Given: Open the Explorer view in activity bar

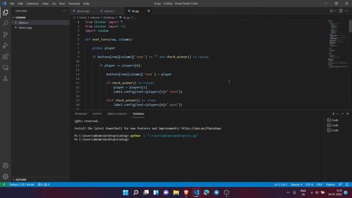Looking at the screenshot, I should point(5,13).
